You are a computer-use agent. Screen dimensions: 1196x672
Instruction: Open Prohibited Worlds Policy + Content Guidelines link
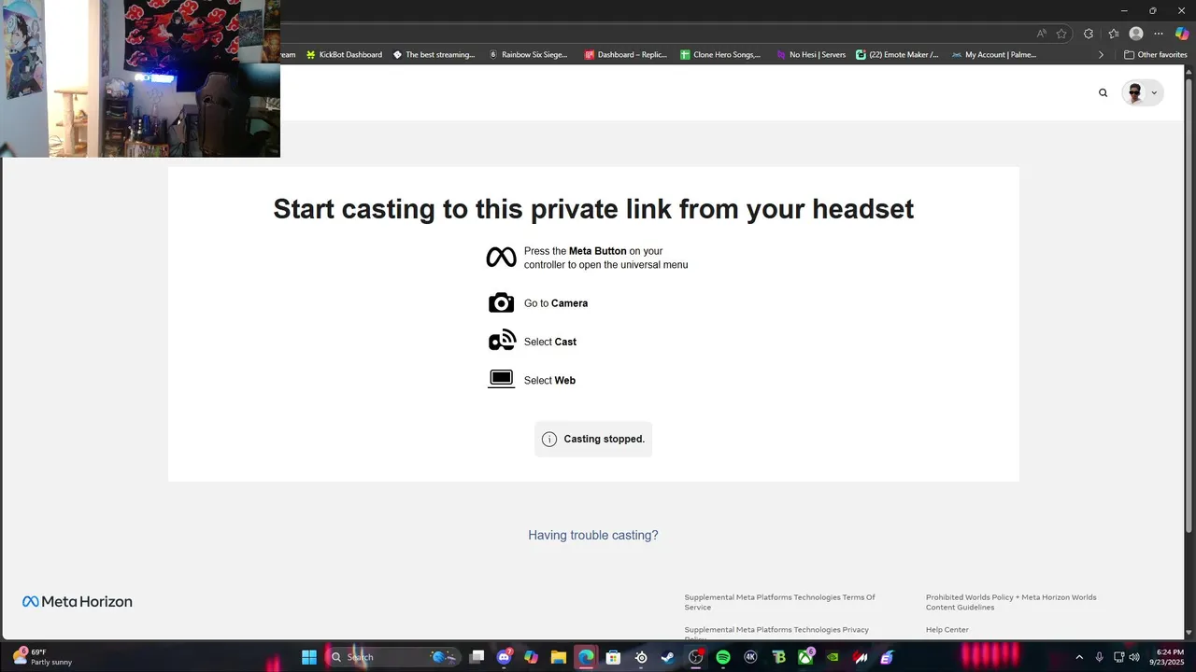1011,602
